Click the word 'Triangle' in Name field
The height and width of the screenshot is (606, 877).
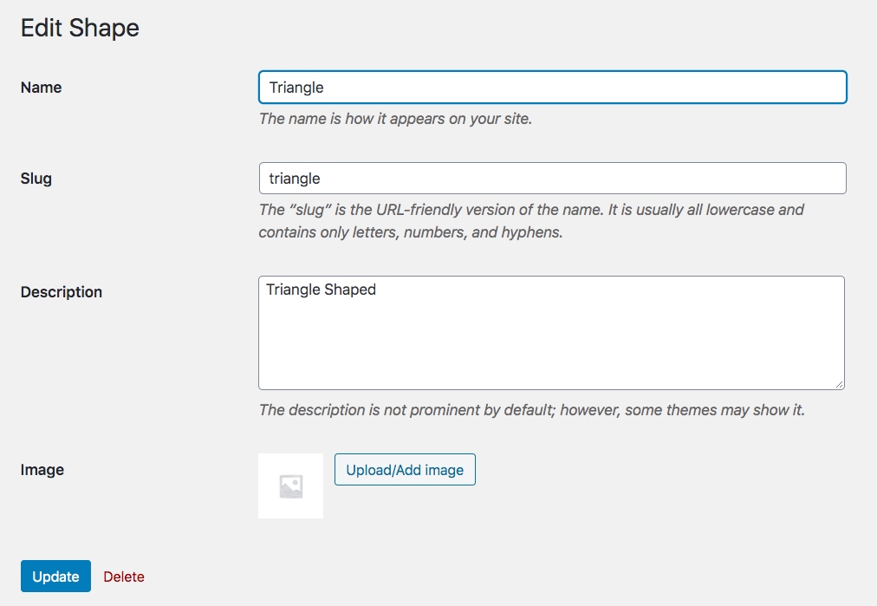[296, 88]
